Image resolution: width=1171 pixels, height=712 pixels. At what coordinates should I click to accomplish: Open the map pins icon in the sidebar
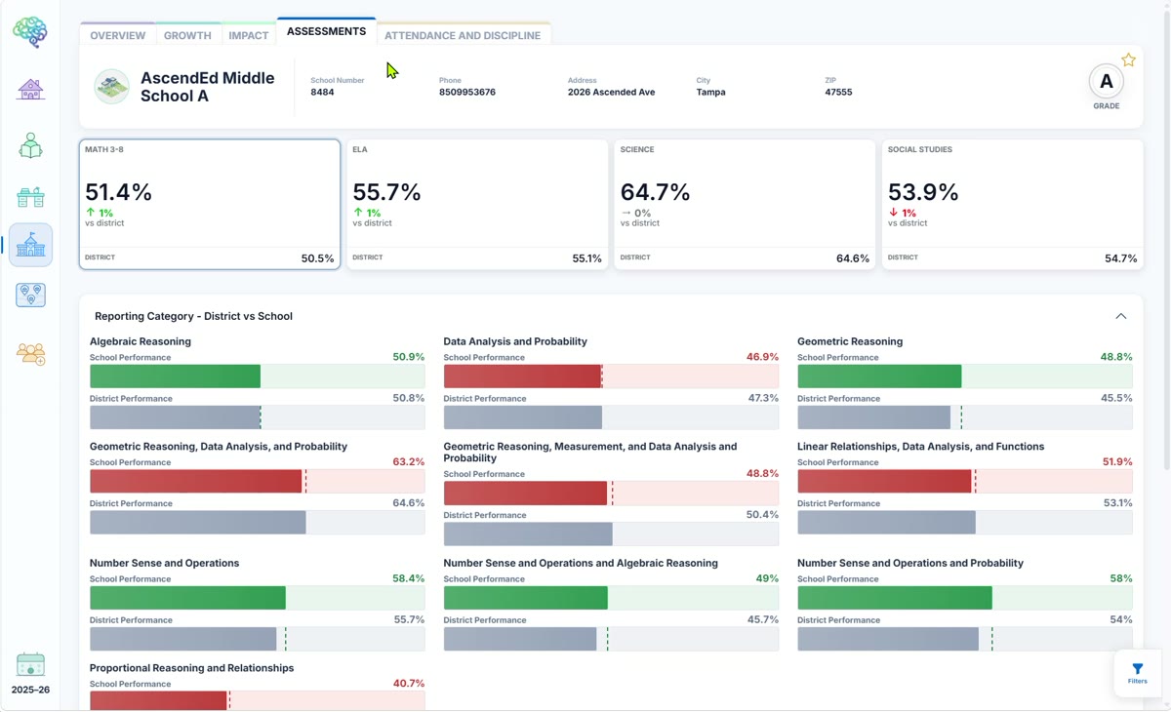coord(30,295)
